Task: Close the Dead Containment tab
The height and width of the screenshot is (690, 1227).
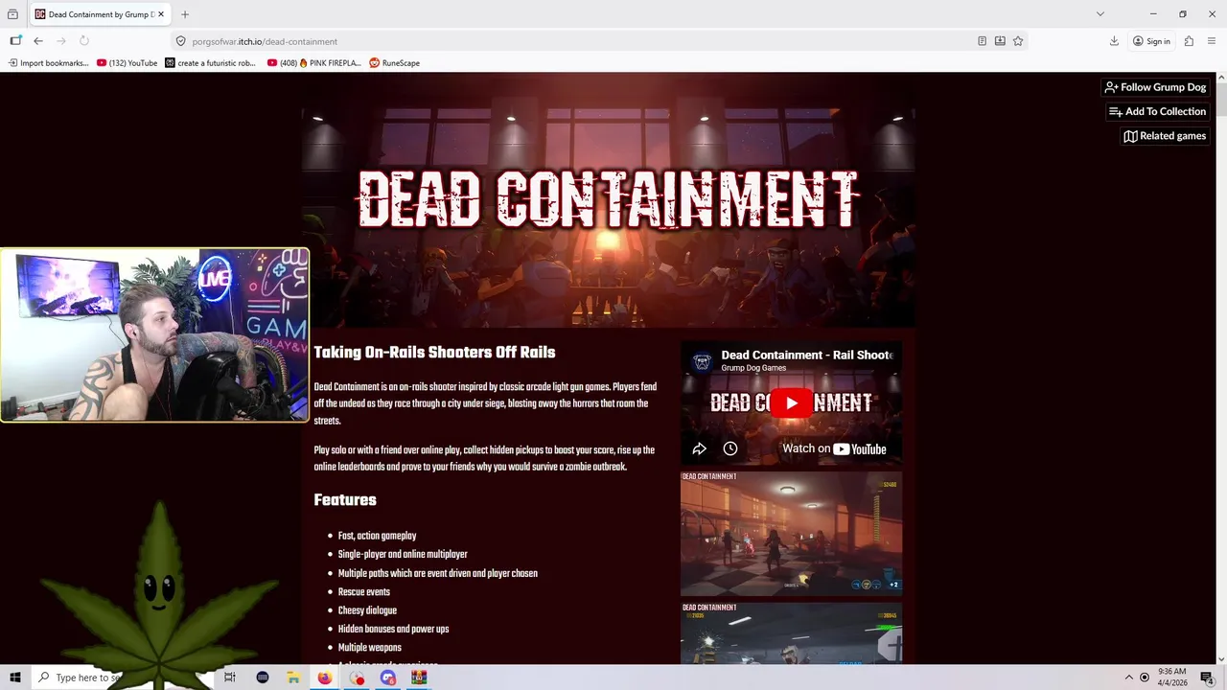Action: pyautogui.click(x=162, y=14)
